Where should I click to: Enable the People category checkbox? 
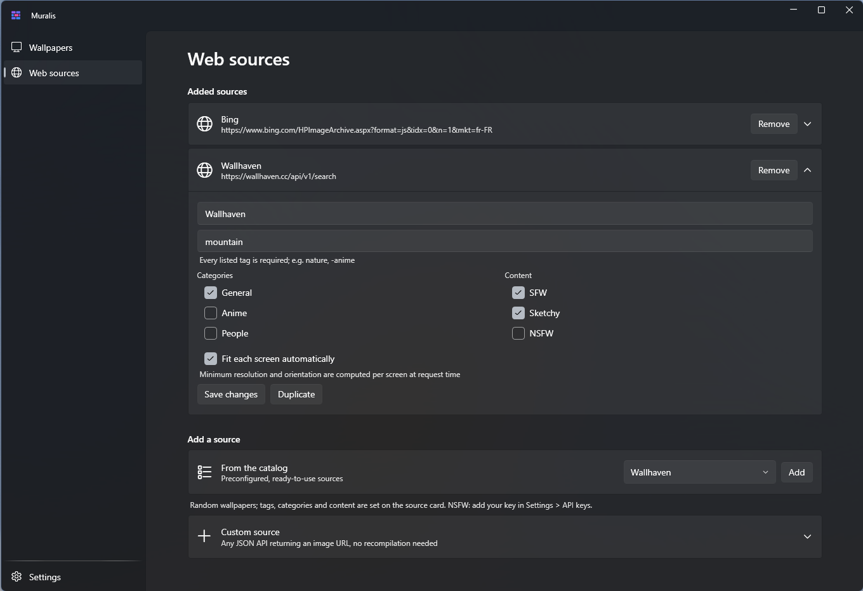pyautogui.click(x=211, y=333)
